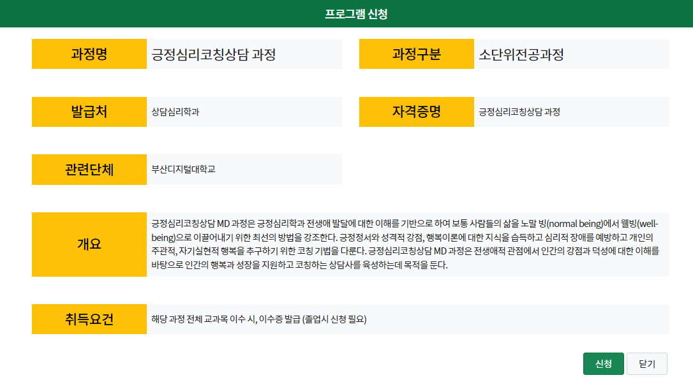Image resolution: width=693 pixels, height=380 pixels.
Task: Click the 발급처 label
Action: point(89,112)
